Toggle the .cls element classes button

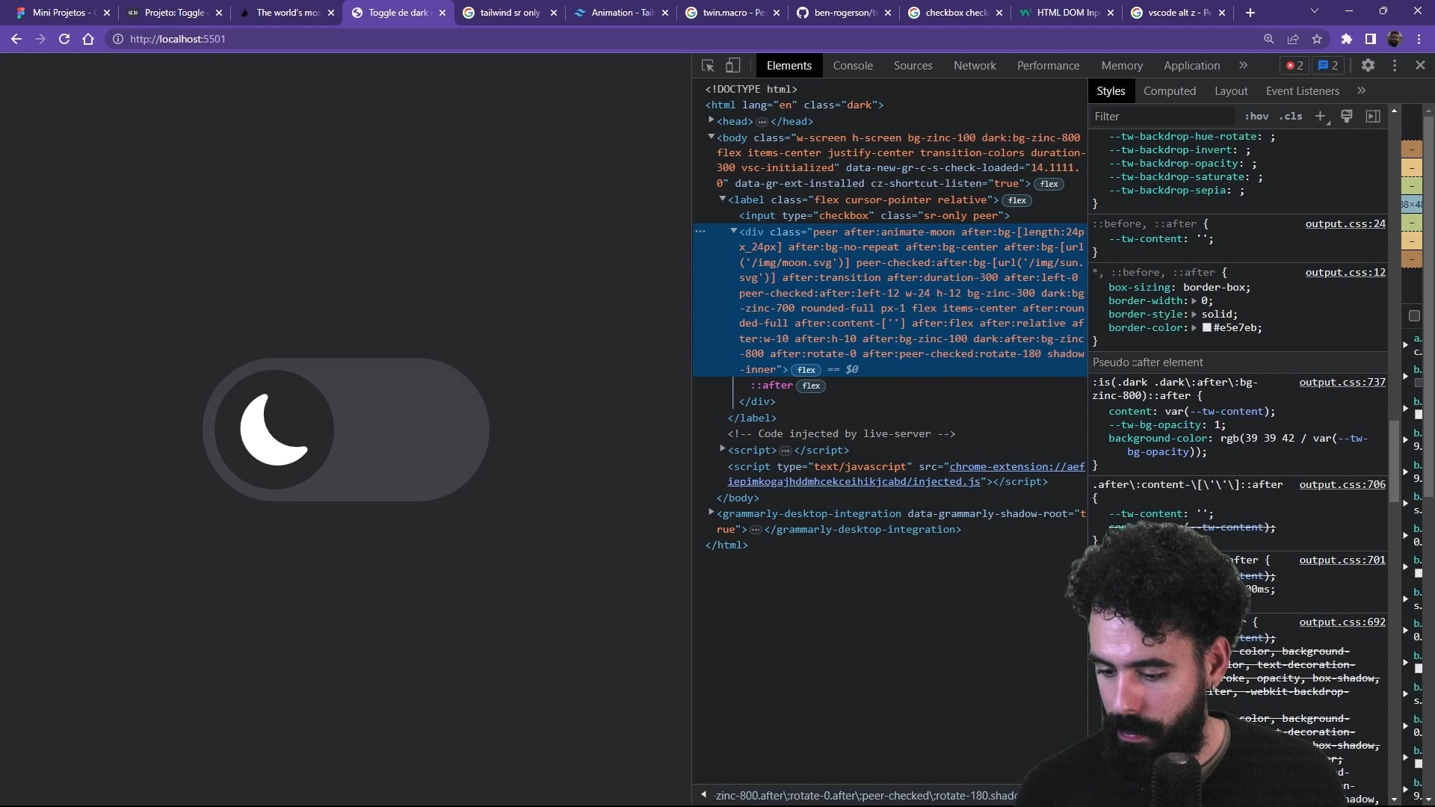(1291, 116)
